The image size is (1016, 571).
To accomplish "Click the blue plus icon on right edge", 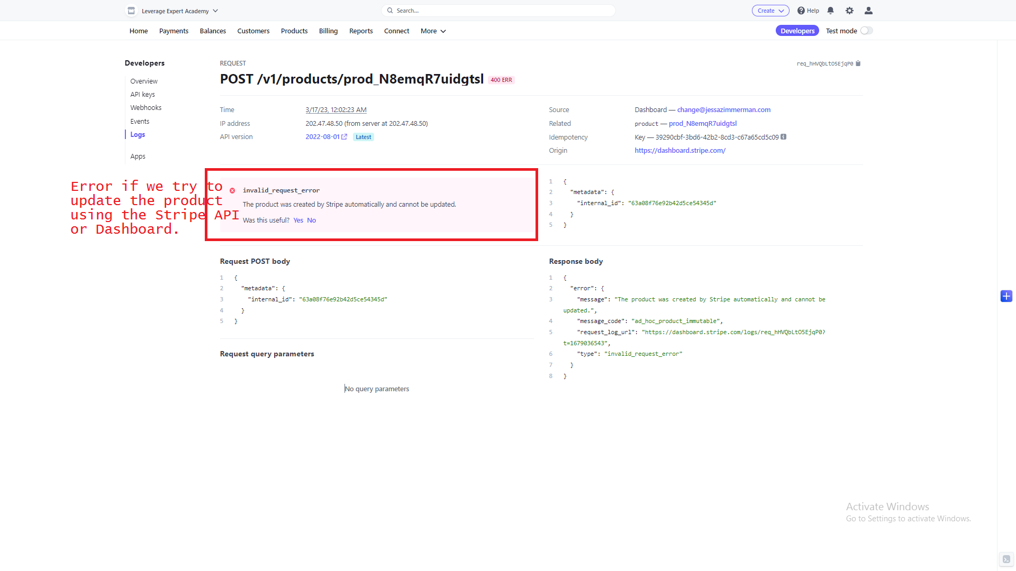I will click(1006, 296).
